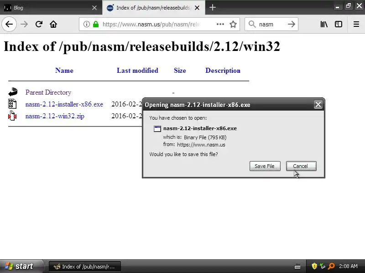Click the safely remove hardware tray icon
Image resolution: width=365 pixels, height=273 pixels.
(323, 266)
